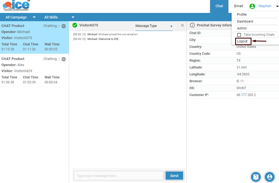This screenshot has width=279, height=183.
Task: Switch to the Email tab
Action: [x=239, y=6]
